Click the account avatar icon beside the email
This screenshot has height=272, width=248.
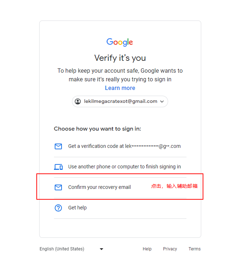click(x=78, y=101)
